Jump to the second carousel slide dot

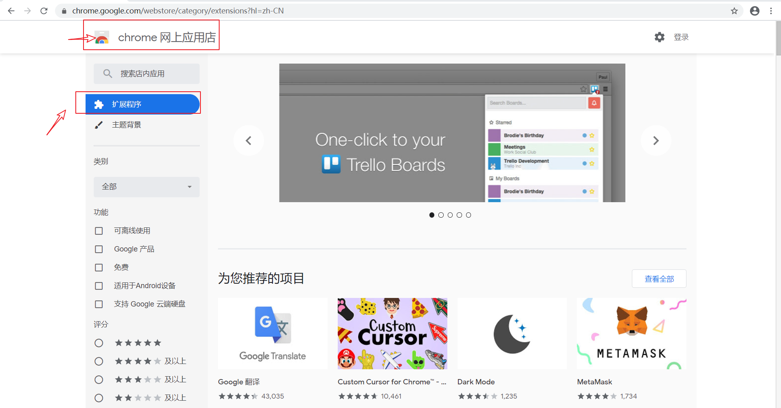click(441, 215)
